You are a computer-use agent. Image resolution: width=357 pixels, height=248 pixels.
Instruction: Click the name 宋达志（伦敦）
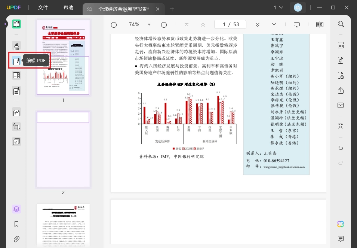pos(284,94)
